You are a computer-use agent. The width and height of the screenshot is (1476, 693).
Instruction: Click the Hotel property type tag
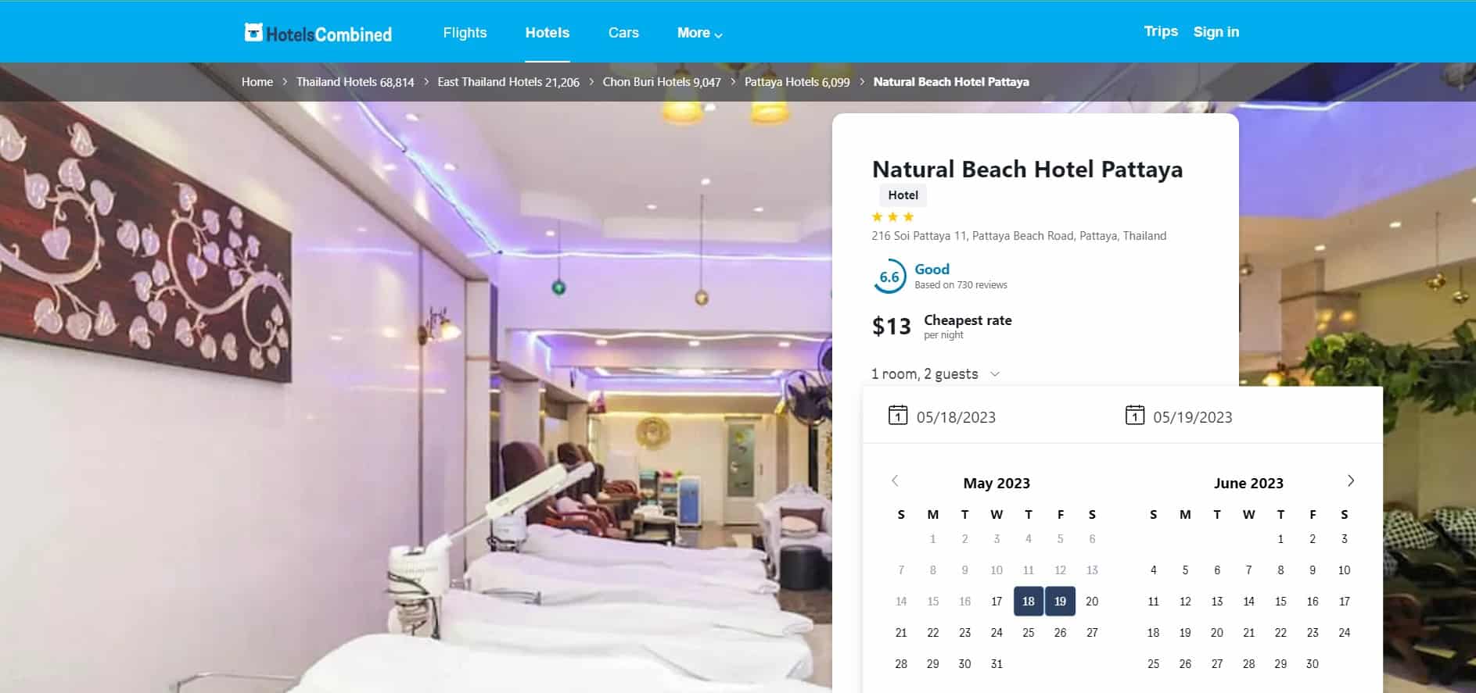tap(903, 195)
